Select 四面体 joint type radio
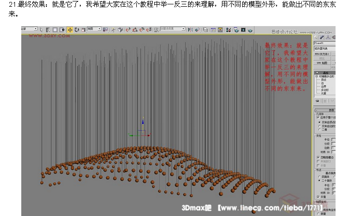Screen dimensions: 337x216 320,177
